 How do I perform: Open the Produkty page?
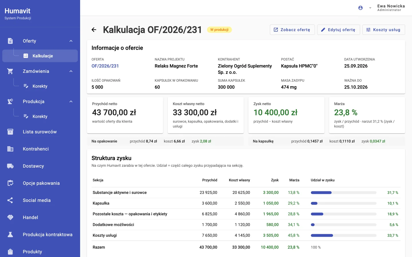click(40, 252)
